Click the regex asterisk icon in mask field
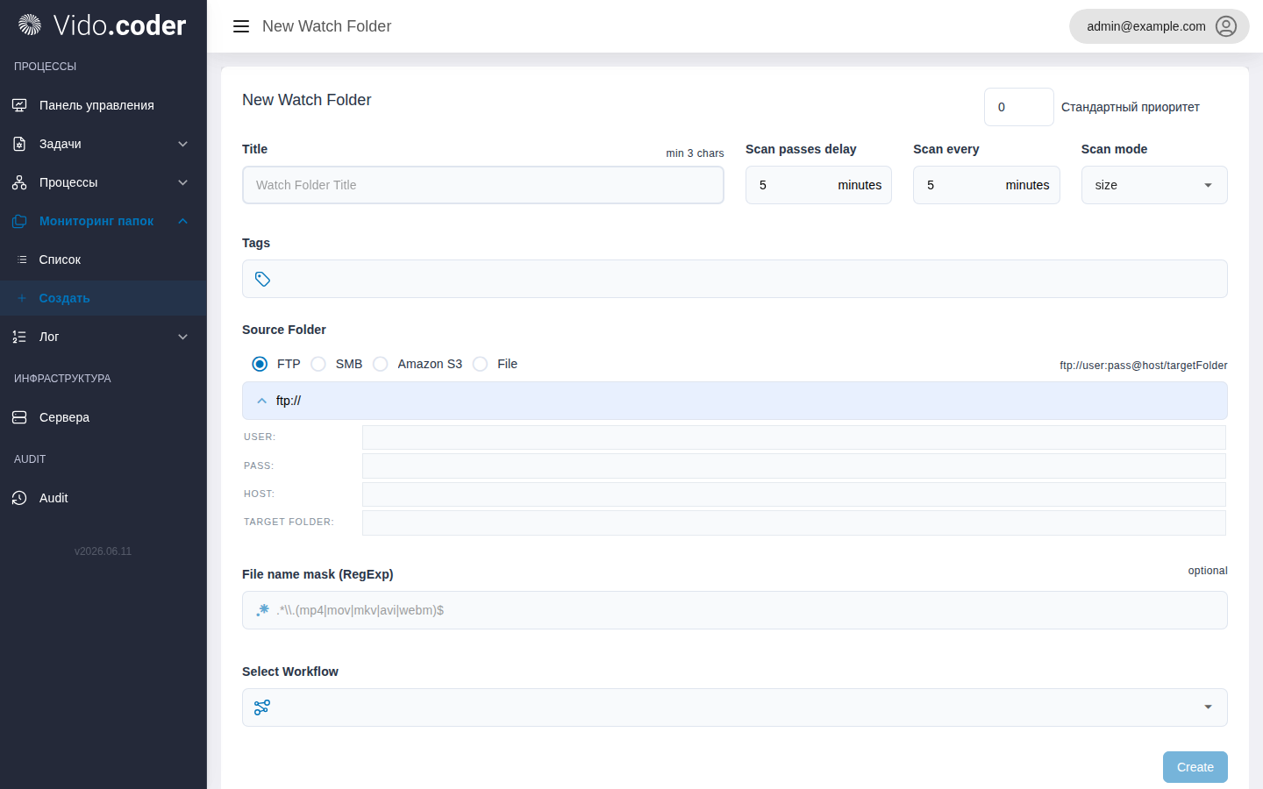 coord(262,610)
